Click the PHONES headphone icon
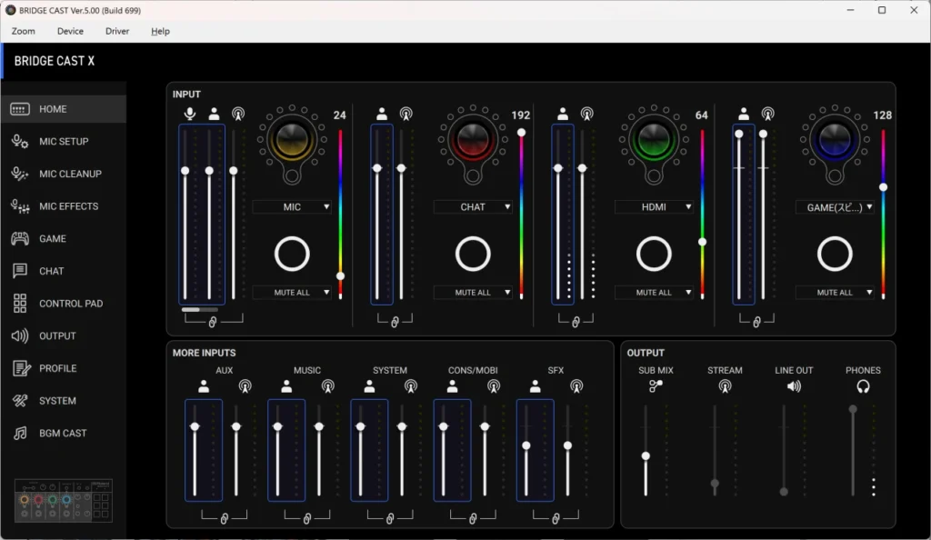 coord(863,386)
